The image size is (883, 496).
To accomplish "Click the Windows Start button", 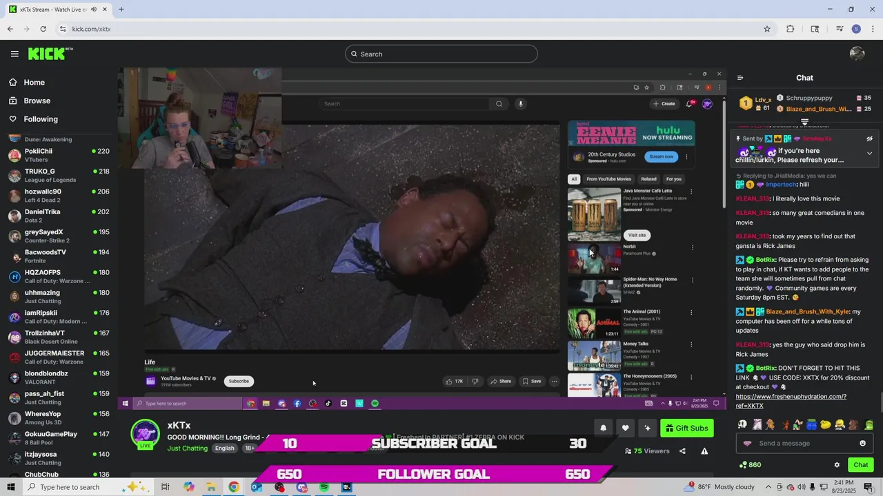I will click(10, 487).
